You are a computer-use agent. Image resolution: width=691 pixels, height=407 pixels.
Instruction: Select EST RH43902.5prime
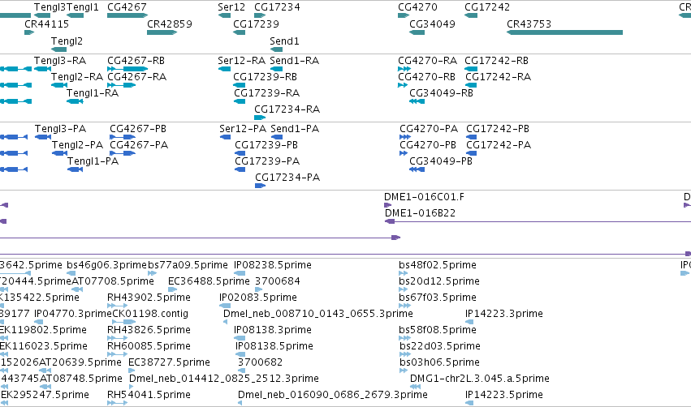[x=149, y=298]
